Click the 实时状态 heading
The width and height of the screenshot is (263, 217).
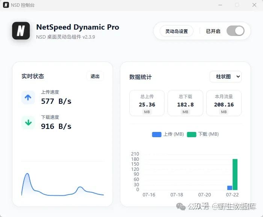tap(33, 76)
